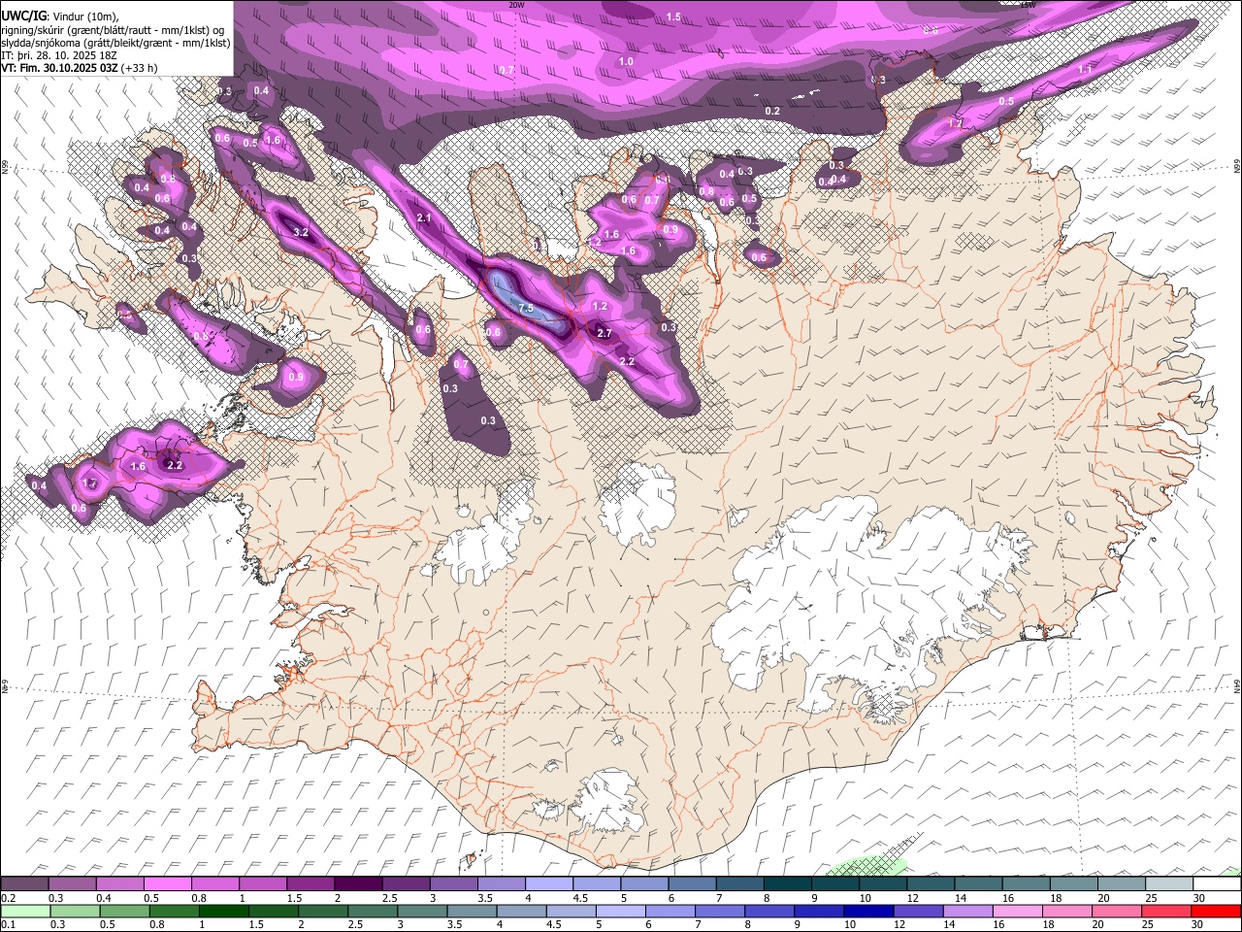Screen dimensions: 1242x932
Task: Pick the top-row dark purple swatch labeled 2
Action: (x=357, y=883)
